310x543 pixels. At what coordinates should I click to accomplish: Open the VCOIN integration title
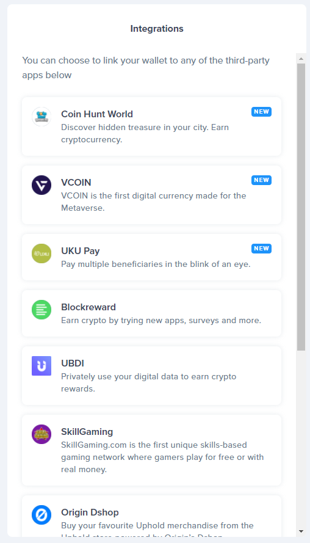pos(76,183)
